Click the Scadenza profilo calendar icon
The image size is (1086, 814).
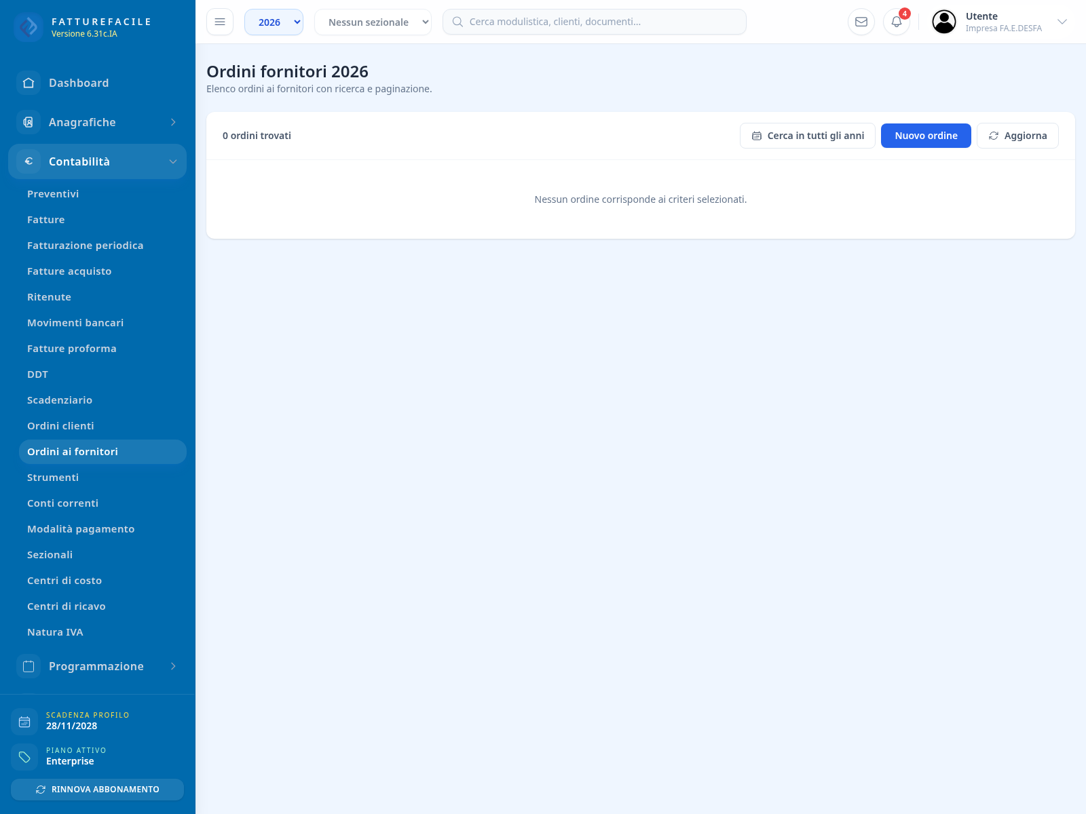pyautogui.click(x=24, y=722)
